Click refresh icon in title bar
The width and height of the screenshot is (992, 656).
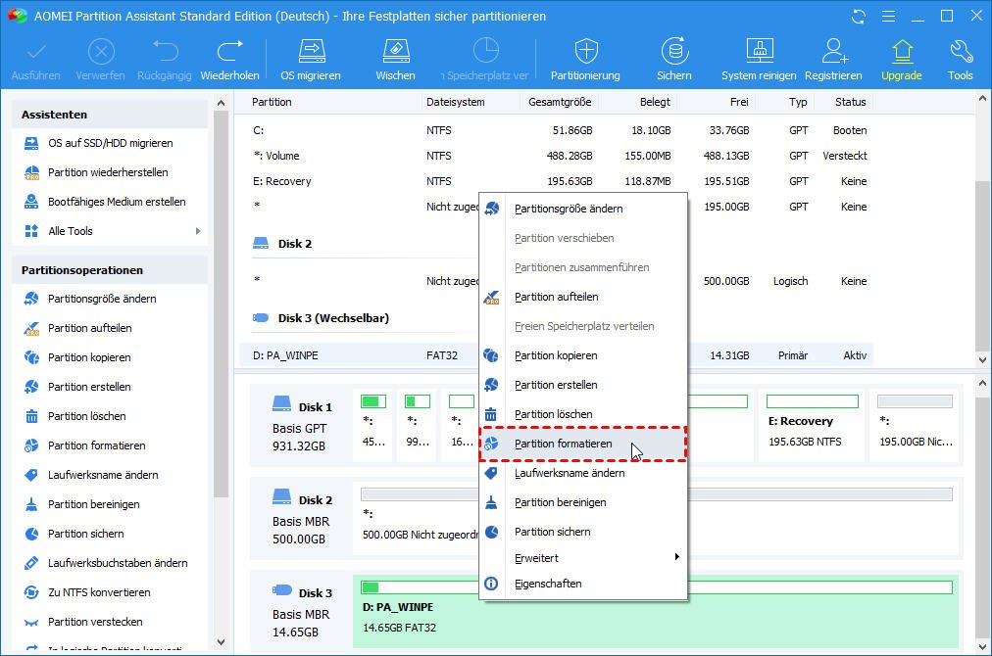[x=859, y=17]
